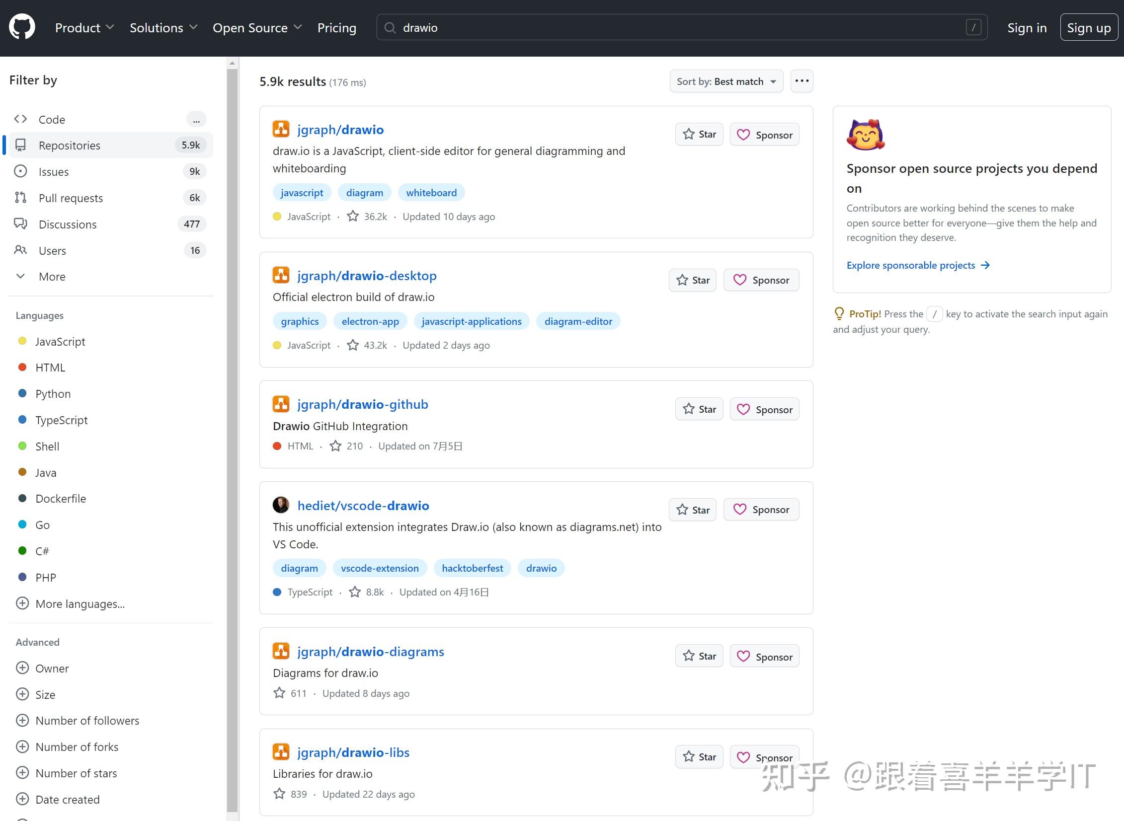
Task: Expand the Product menu in header
Action: coord(84,28)
